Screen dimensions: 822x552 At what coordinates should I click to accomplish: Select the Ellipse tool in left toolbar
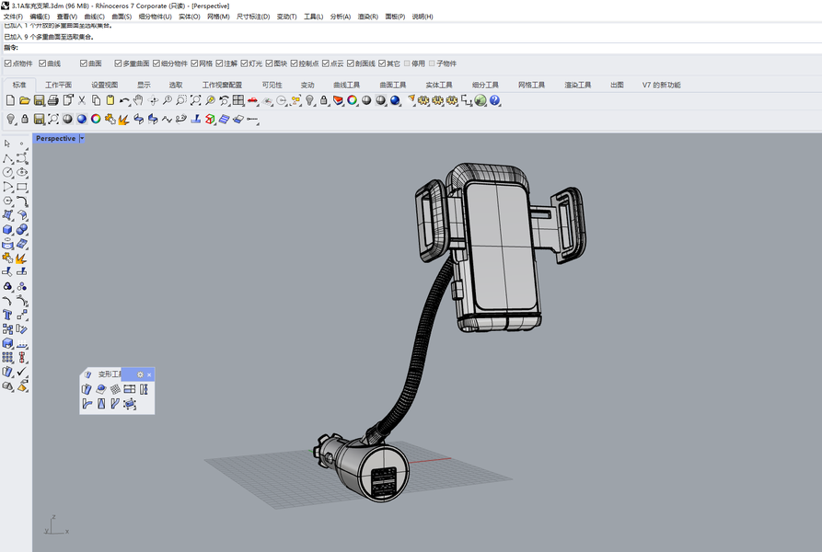[x=22, y=172]
